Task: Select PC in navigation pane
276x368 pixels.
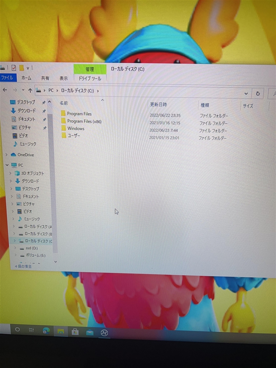Action: pos(17,165)
